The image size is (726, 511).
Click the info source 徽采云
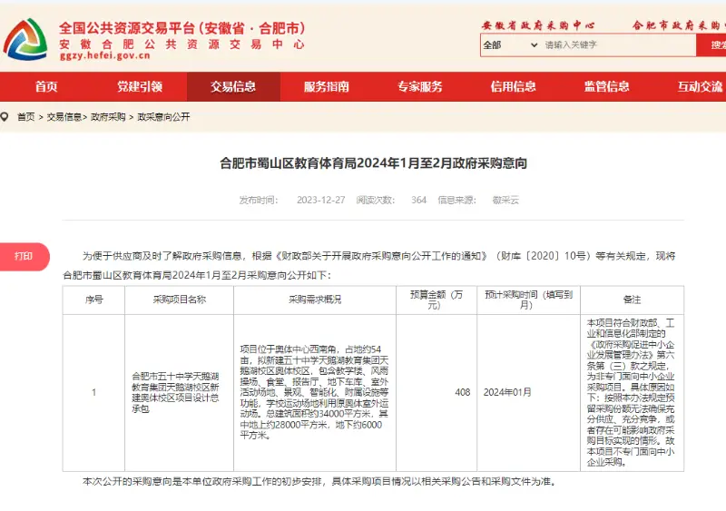[505, 200]
